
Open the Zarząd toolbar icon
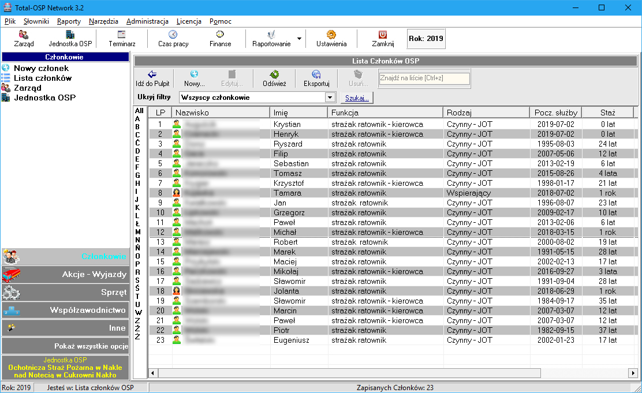[24, 35]
